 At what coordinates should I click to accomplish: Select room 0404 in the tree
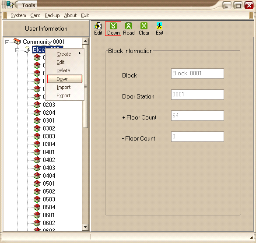pyautogui.click(x=49, y=176)
